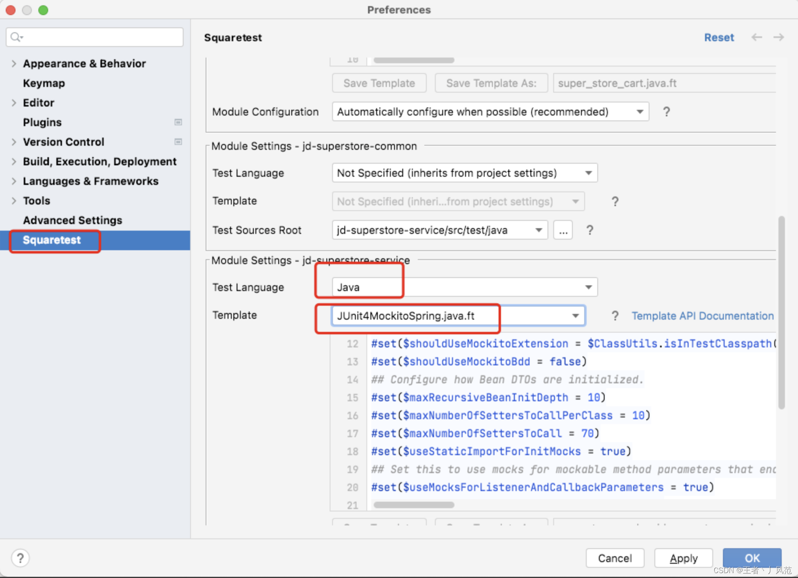Viewport: 798px width, 578px height.
Task: Expand the Editor settings section
Action: (x=14, y=103)
